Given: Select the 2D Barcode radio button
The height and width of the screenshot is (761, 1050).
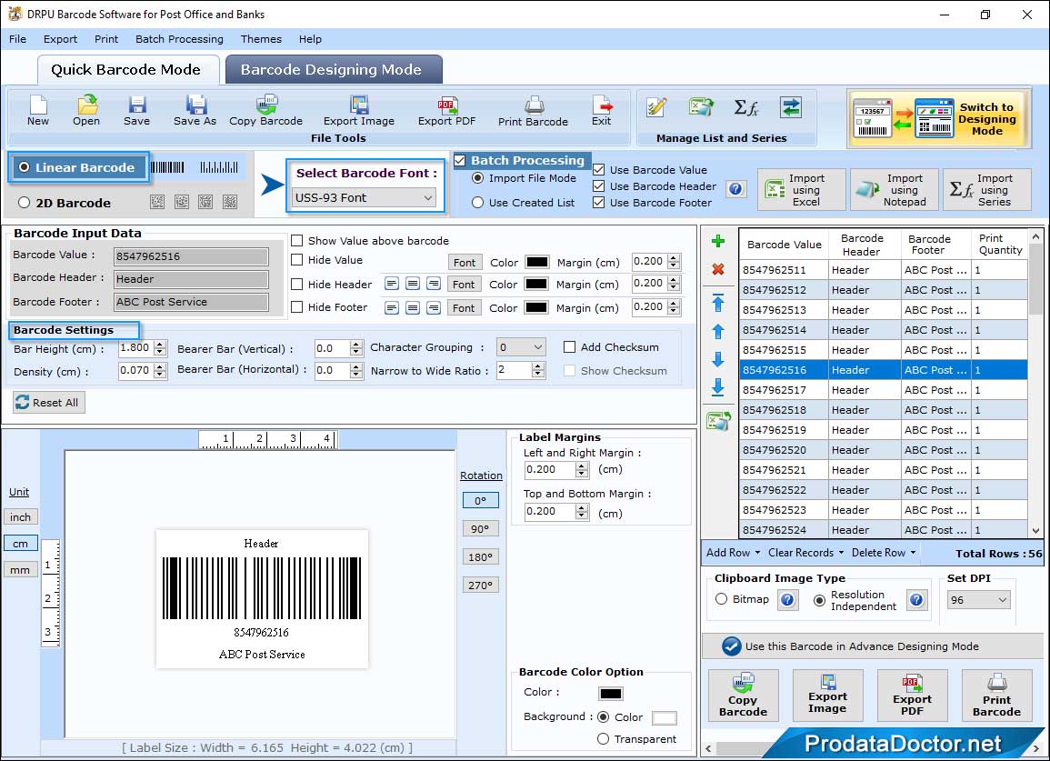Looking at the screenshot, I should (25, 203).
